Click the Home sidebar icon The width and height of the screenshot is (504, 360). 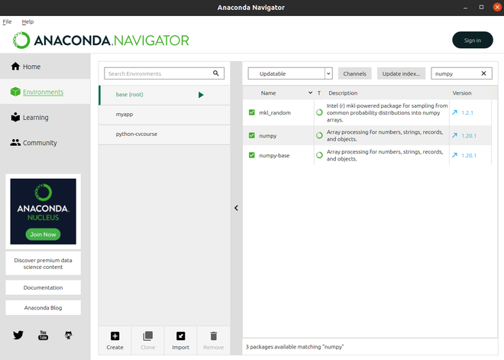(15, 66)
